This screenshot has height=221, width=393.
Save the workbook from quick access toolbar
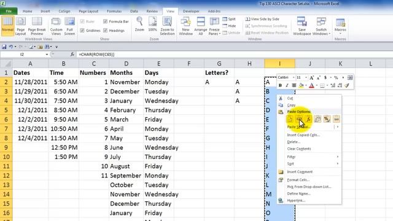[x=4, y=47]
